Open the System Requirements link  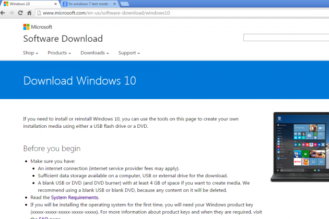click(75, 198)
